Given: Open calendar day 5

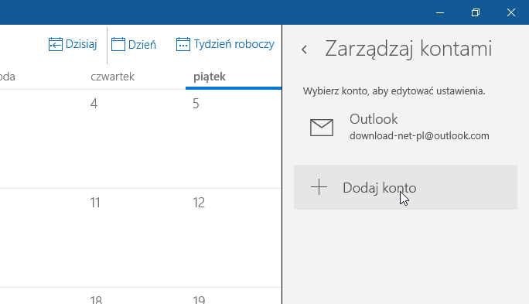Looking at the screenshot, I should (196, 104).
